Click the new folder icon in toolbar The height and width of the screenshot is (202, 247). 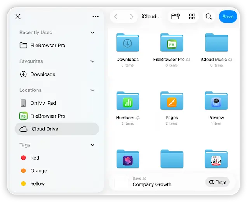pyautogui.click(x=176, y=16)
